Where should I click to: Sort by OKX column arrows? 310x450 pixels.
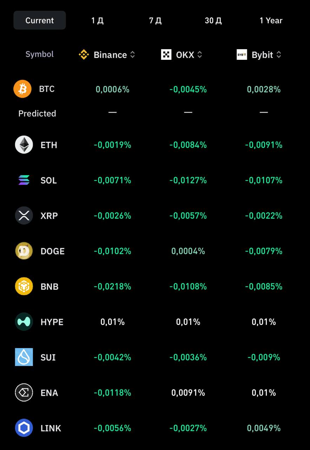point(199,55)
